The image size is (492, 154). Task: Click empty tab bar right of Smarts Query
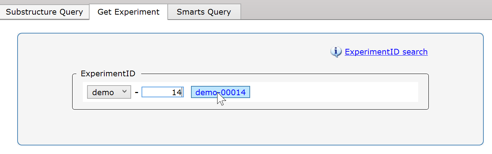[358, 11]
